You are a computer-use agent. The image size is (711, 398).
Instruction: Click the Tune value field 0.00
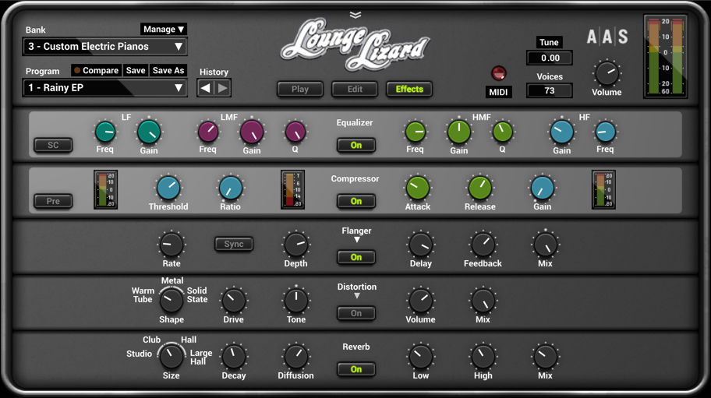click(x=550, y=58)
